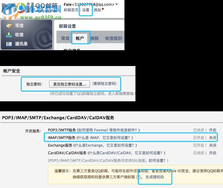Switch to the 收信规则 tab
Image resolution: width=223 pixels, height=188 pixels.
pyautogui.click(x=113, y=38)
